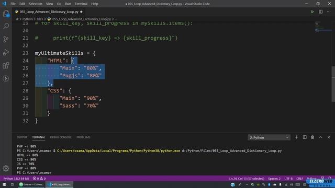Viewport: 335px width, 188px height.
Task: Click myUltimateSkills variable on line 23
Action: tap(59, 53)
